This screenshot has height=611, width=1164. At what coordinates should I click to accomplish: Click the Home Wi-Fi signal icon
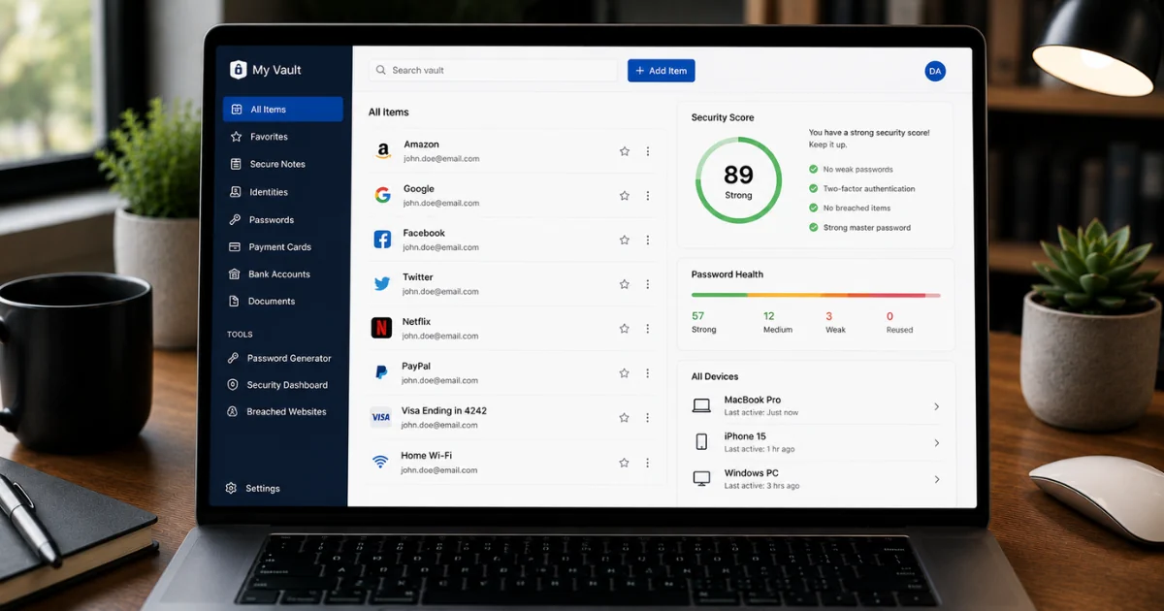(380, 462)
